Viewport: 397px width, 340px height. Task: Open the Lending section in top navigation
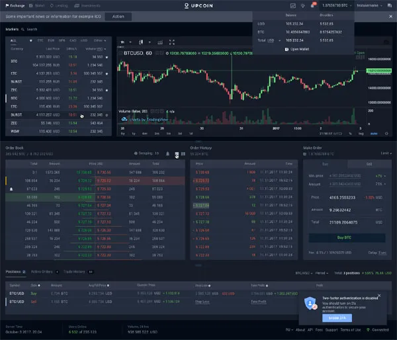coord(59,5)
